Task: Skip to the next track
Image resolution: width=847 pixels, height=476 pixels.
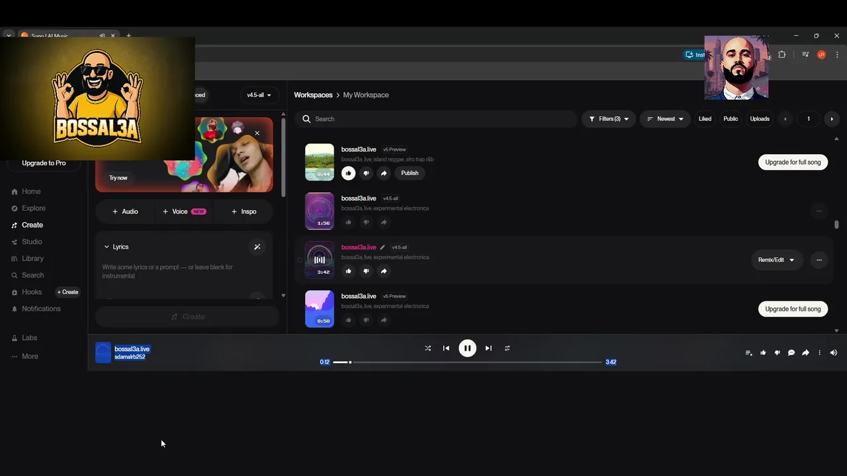Action: 488,348
